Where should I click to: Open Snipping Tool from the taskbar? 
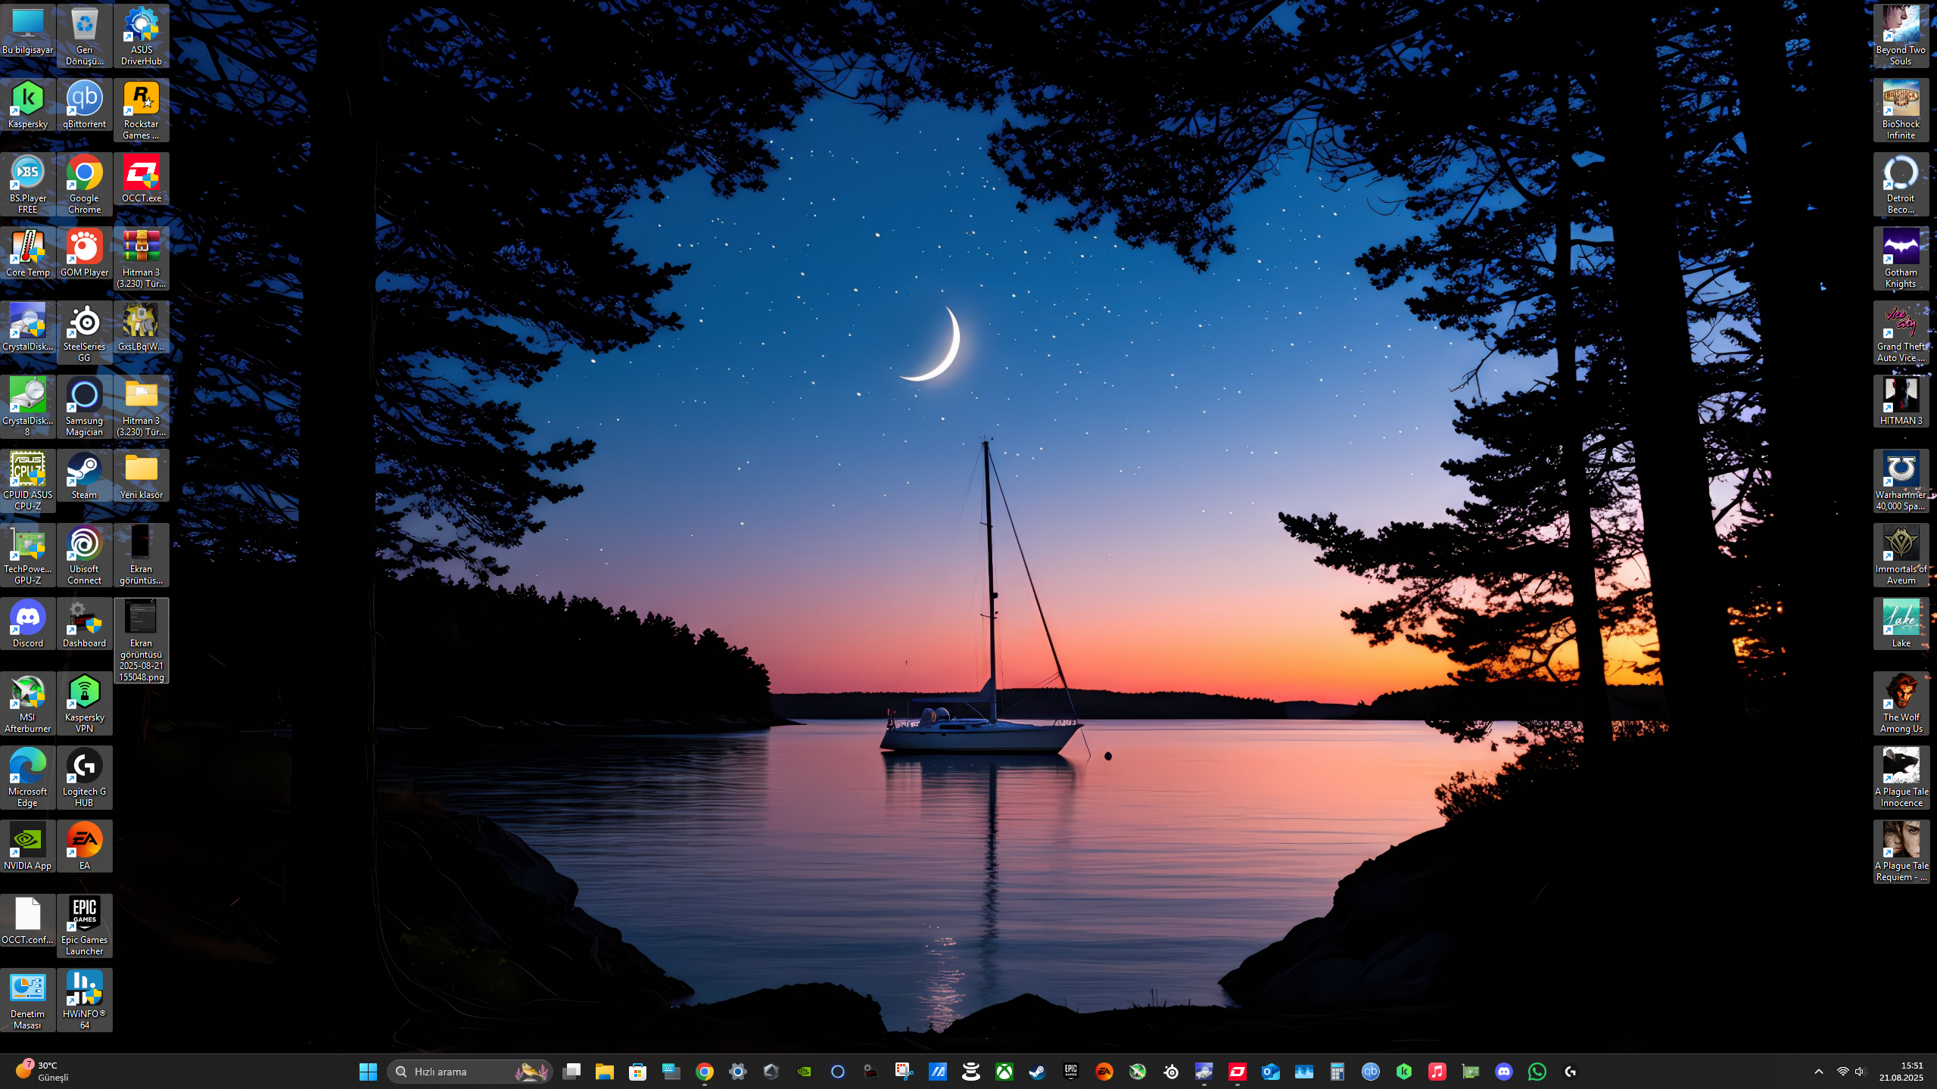coord(904,1072)
